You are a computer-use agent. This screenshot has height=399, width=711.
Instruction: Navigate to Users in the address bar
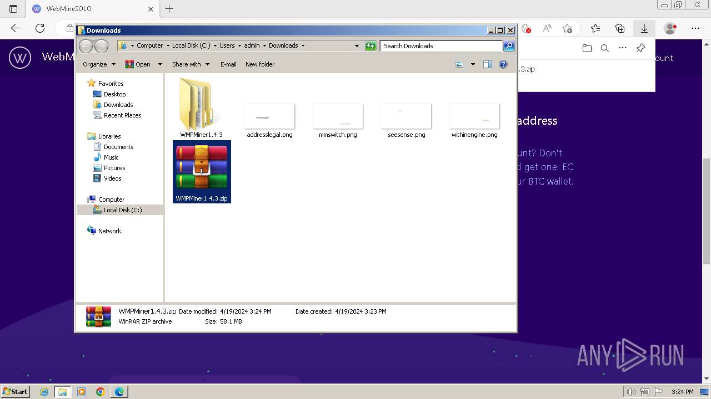pos(227,46)
